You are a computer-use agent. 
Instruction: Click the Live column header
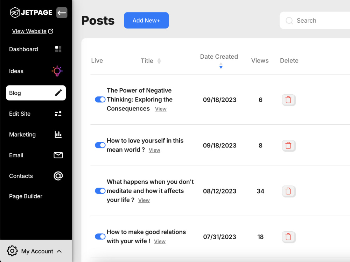tap(97, 60)
